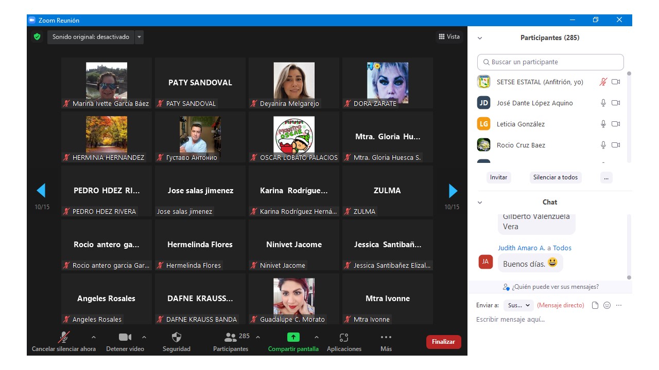Select Marina Ivette García Báez video tile
This screenshot has height=370, width=659.
tap(107, 83)
